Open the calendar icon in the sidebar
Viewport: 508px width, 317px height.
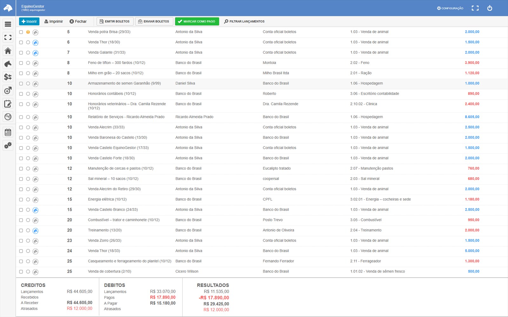(8, 132)
